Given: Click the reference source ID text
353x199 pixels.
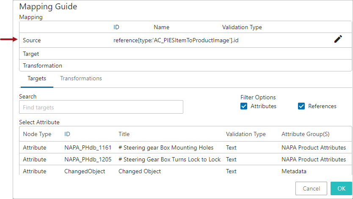Looking at the screenshot, I should click(x=176, y=41).
